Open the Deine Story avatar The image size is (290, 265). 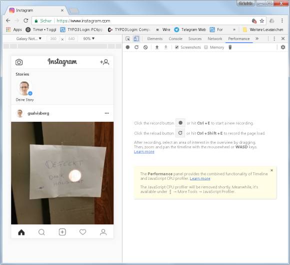coord(24,88)
